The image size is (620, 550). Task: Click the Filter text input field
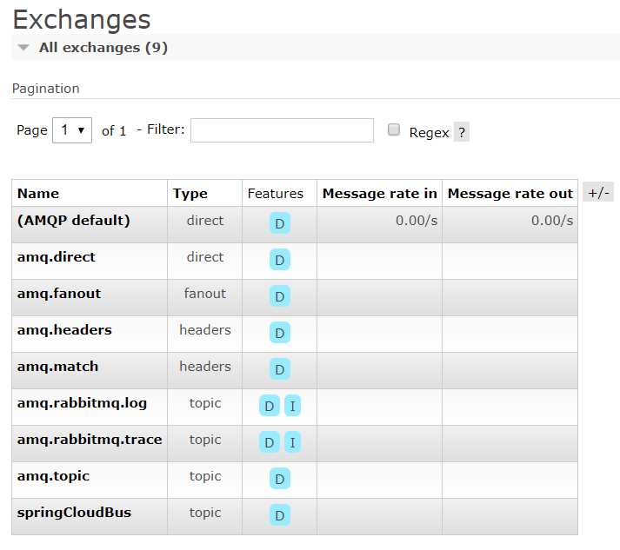(x=282, y=130)
